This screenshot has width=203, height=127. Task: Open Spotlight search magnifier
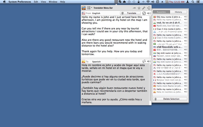[193, 2]
